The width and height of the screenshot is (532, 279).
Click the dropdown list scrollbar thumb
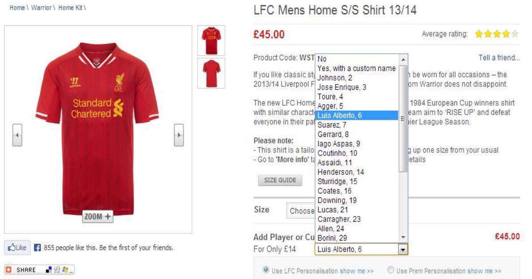click(403, 118)
